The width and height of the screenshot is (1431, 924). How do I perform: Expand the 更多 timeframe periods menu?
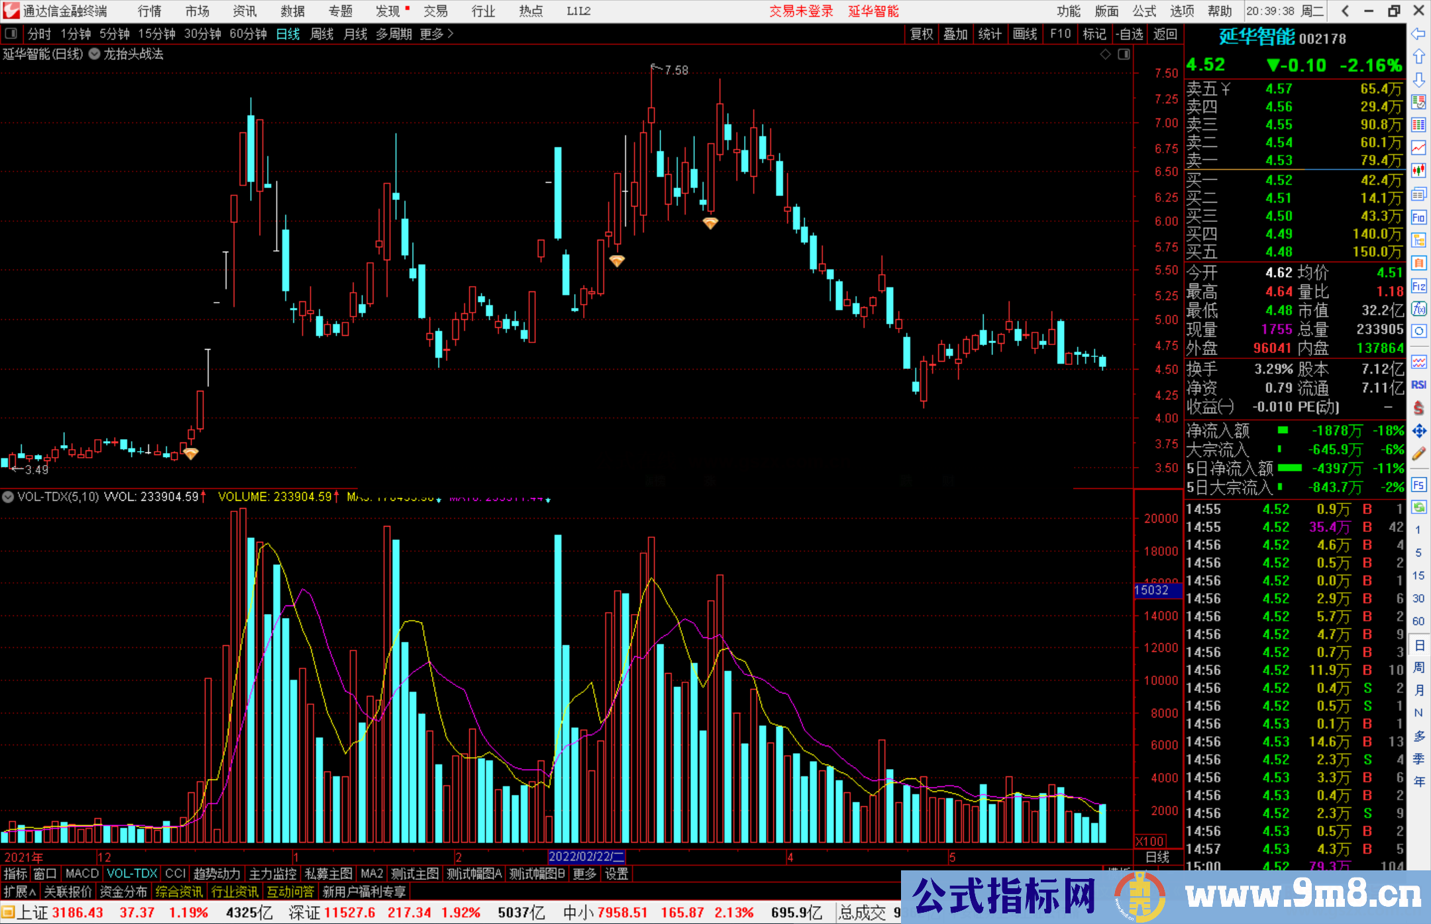click(x=437, y=34)
